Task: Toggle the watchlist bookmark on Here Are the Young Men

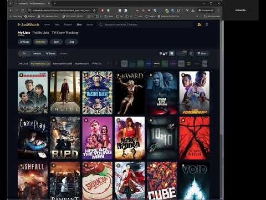Action: pyautogui.click(x=86, y=120)
